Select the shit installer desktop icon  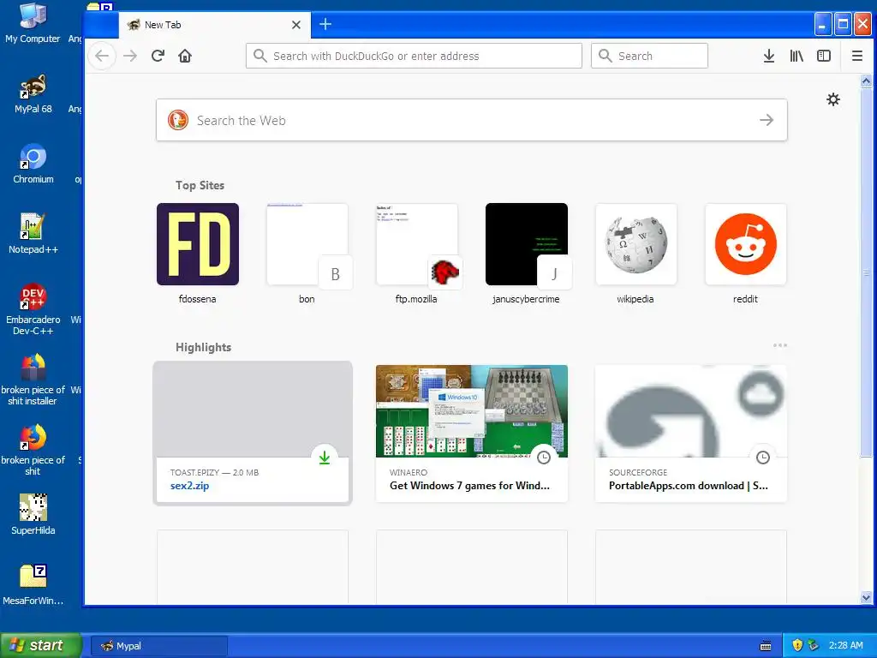[33, 380]
